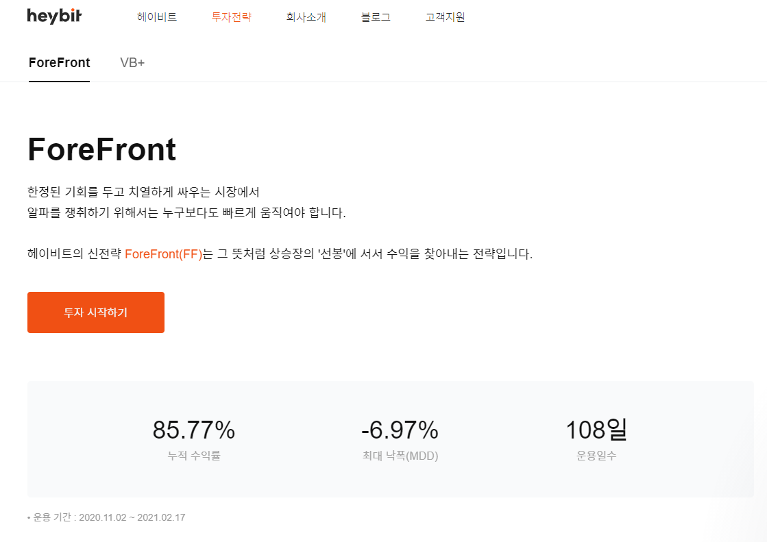
Task: Visit the 블로그 menu item
Action: pyautogui.click(x=376, y=17)
